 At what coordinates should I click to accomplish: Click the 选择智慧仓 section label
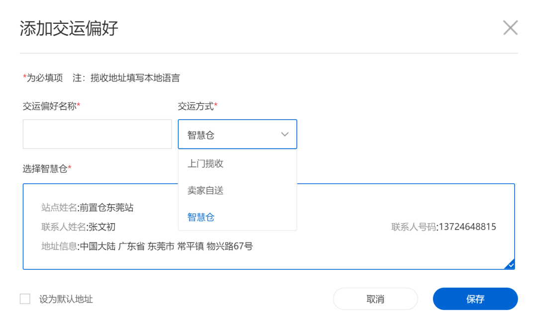click(45, 168)
